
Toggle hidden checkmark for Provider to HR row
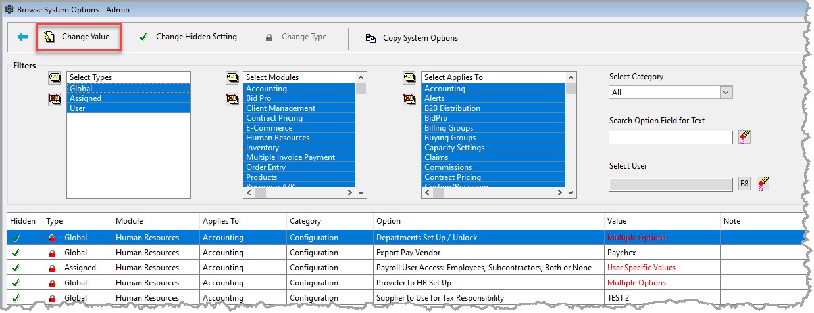pyautogui.click(x=16, y=283)
